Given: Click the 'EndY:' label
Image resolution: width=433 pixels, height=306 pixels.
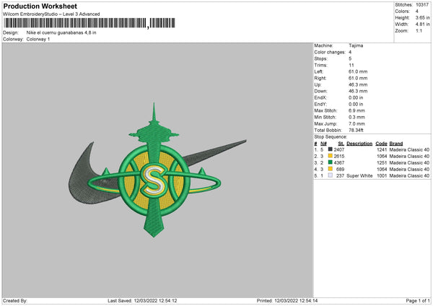Looking at the screenshot, I should [320, 104].
